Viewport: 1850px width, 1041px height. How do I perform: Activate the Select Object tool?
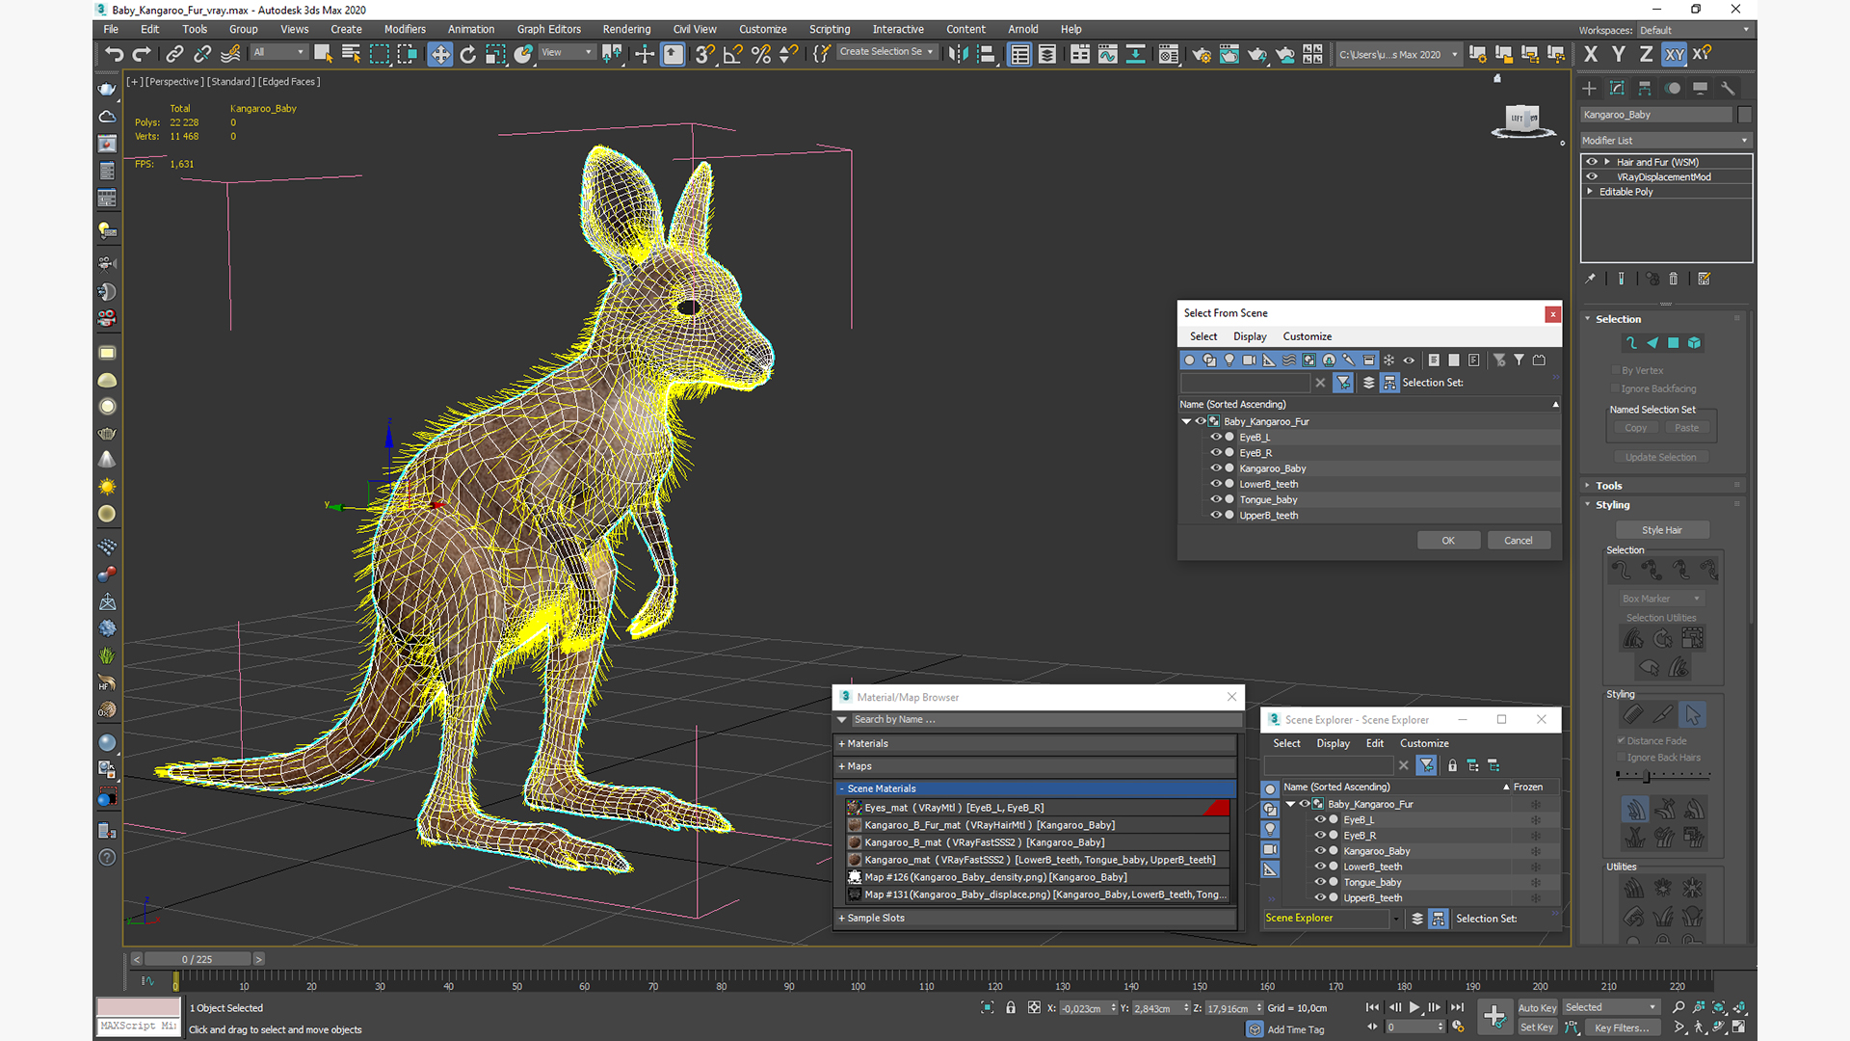click(323, 54)
